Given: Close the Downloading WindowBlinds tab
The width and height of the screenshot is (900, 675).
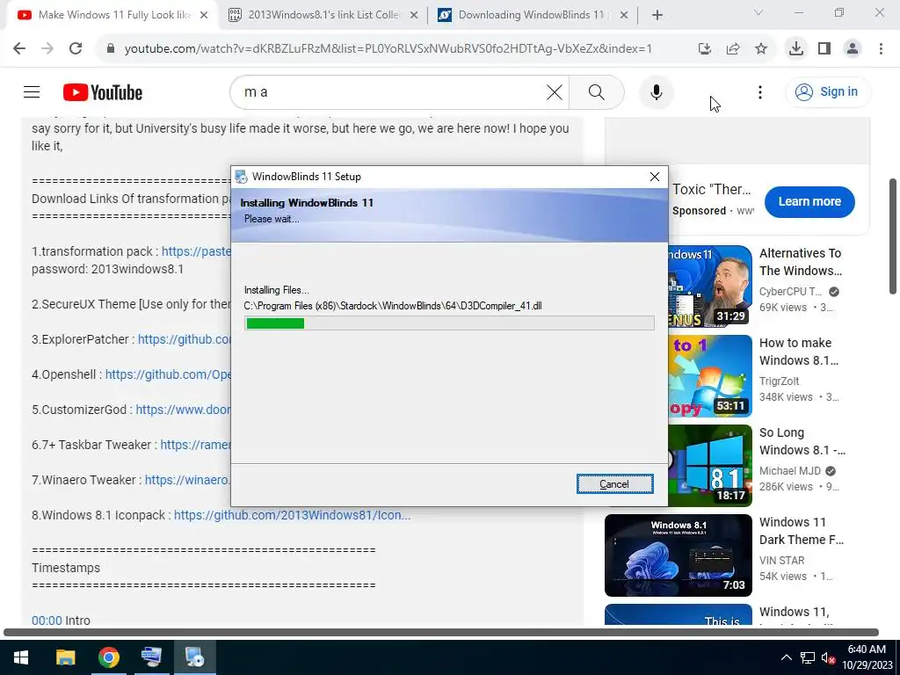Looking at the screenshot, I should [x=624, y=16].
